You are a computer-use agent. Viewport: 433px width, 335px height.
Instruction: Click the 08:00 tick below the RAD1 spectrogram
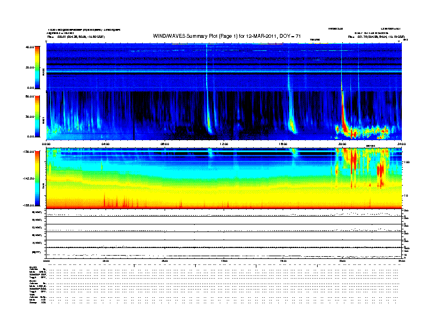pos(165,144)
